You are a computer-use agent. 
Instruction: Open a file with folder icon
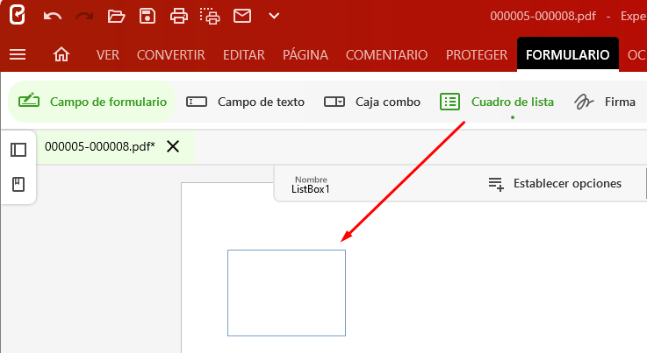(x=116, y=16)
